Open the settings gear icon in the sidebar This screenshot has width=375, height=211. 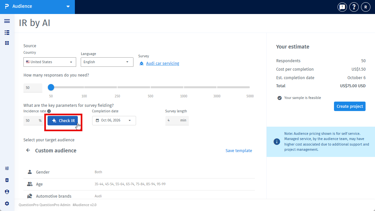[x=7, y=204]
